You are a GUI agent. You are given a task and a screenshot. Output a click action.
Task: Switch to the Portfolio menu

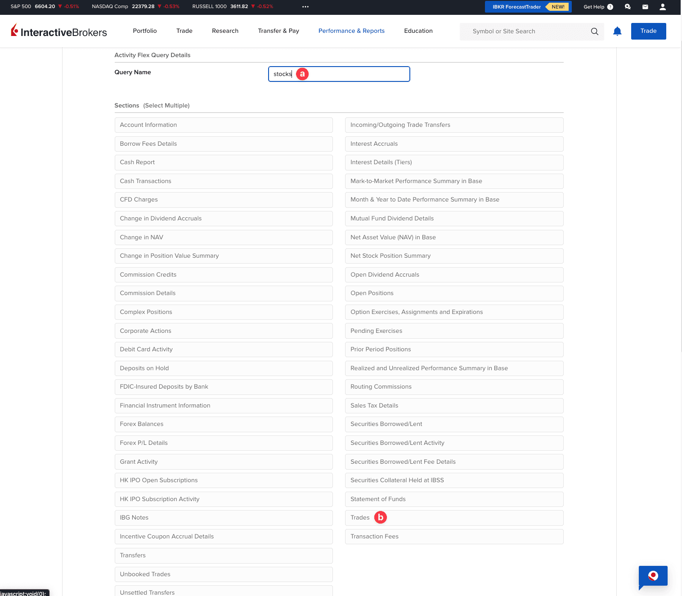coord(144,31)
